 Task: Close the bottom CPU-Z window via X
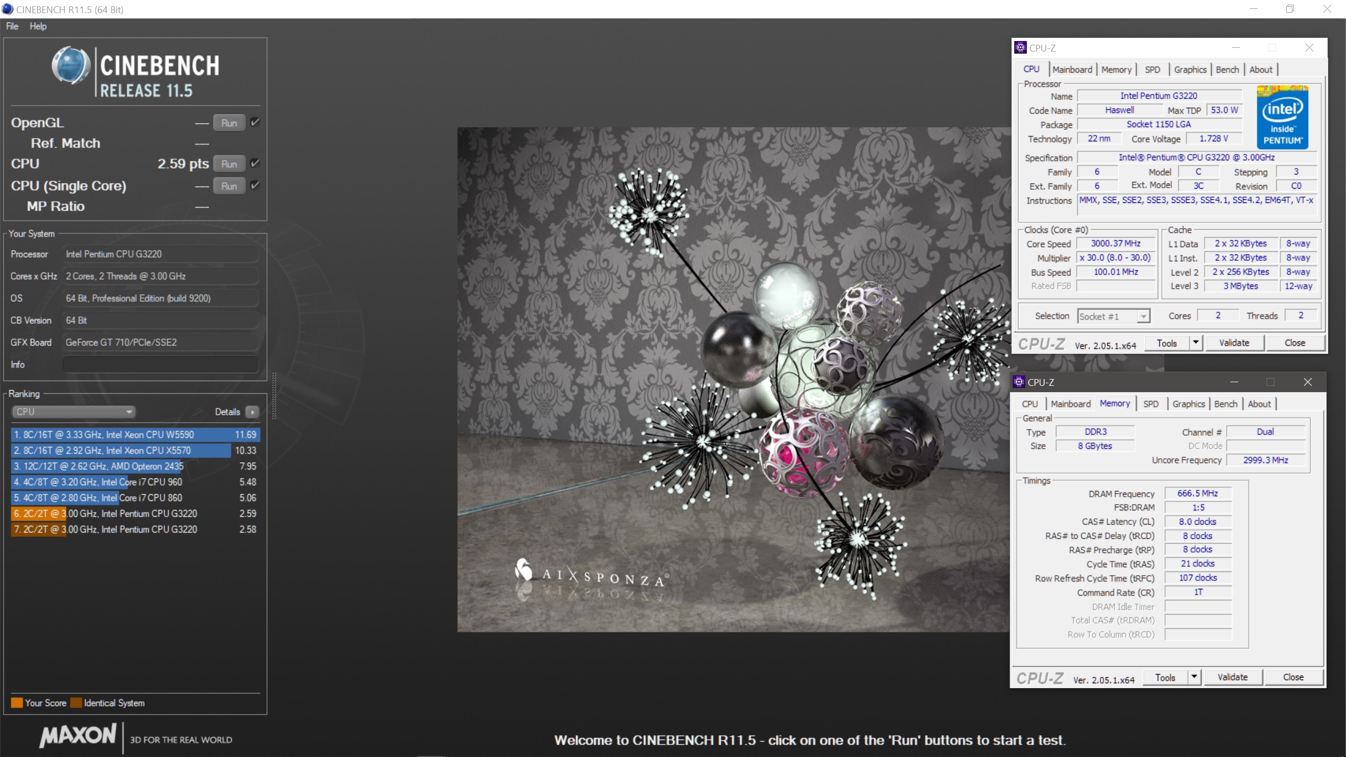tap(1308, 382)
